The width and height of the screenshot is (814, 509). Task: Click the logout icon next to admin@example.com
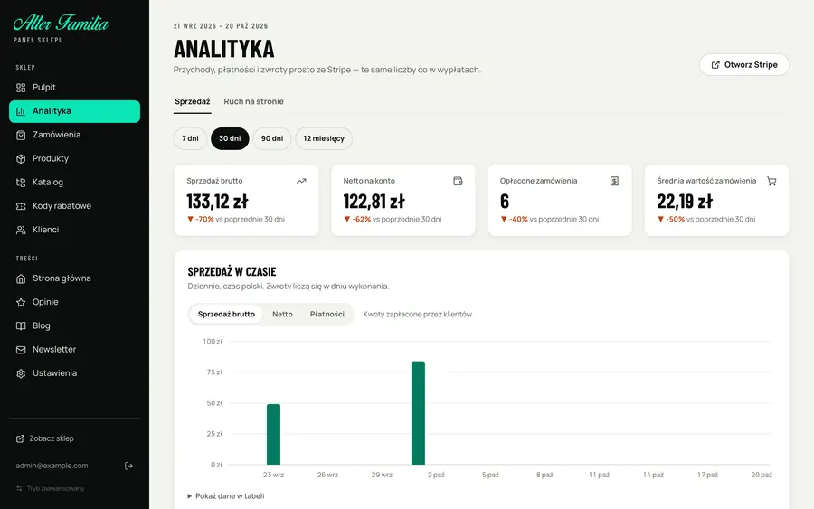(x=128, y=466)
